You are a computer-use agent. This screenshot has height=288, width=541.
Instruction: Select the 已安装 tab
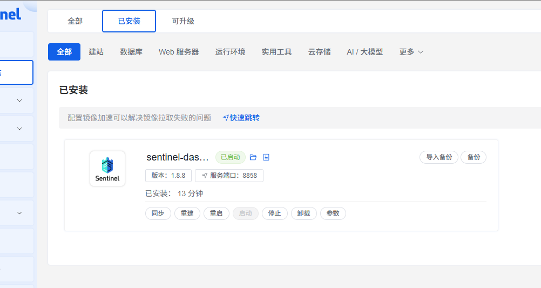point(129,21)
